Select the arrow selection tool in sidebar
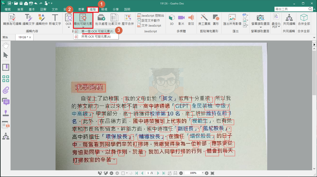The height and width of the screenshot is (177, 317). point(6,55)
